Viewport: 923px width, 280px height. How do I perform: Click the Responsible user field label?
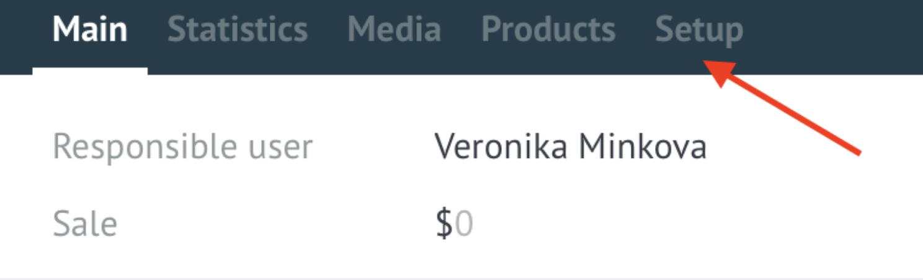pyautogui.click(x=182, y=148)
